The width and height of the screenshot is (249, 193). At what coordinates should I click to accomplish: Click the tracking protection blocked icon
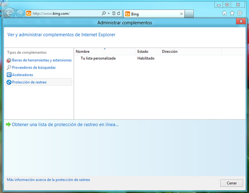pos(9,82)
